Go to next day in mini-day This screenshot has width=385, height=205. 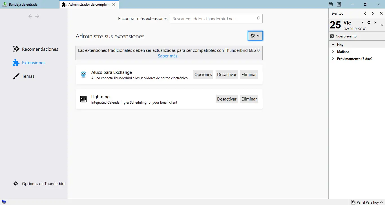click(375, 23)
